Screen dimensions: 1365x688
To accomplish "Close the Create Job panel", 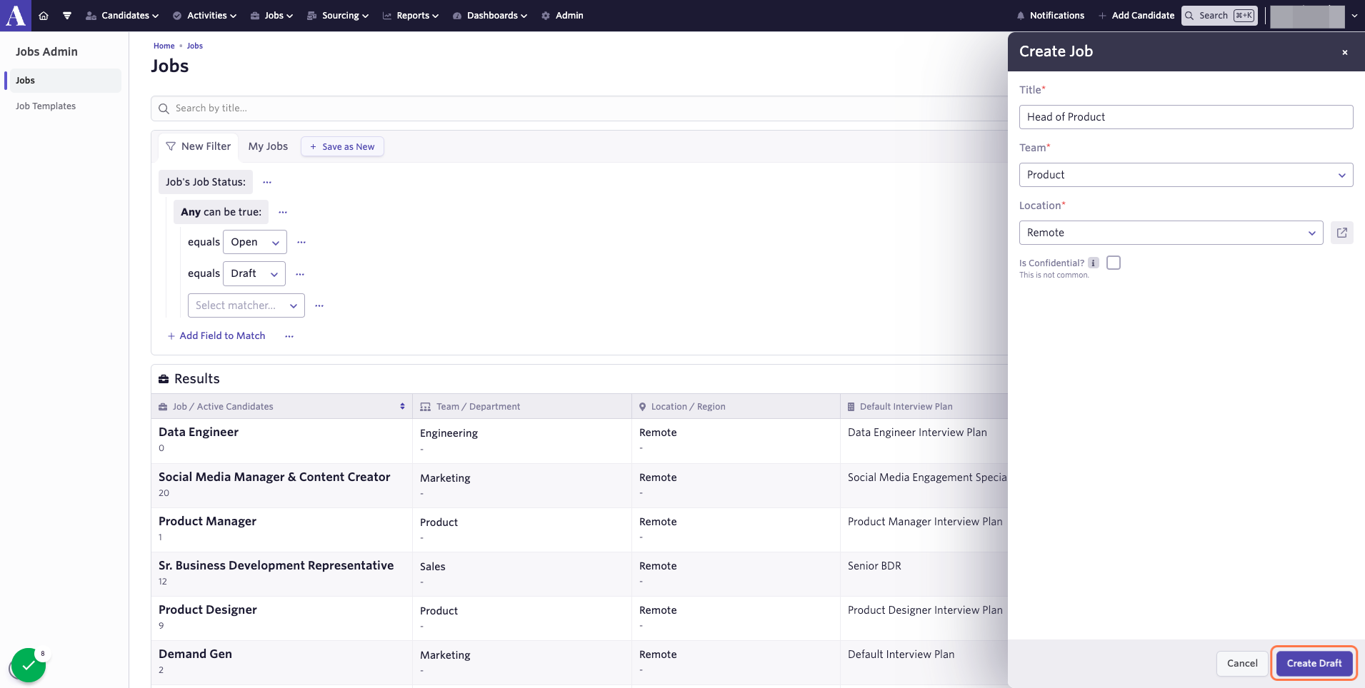I will [1345, 52].
